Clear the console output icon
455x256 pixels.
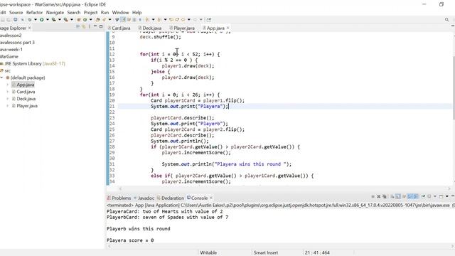click(x=392, y=196)
